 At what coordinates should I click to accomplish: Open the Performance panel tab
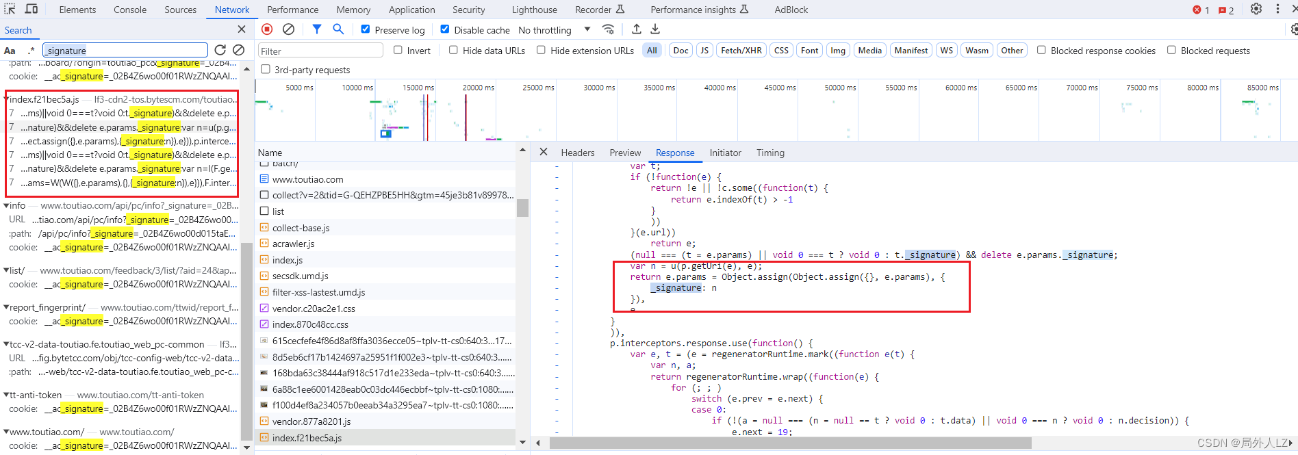click(x=292, y=10)
